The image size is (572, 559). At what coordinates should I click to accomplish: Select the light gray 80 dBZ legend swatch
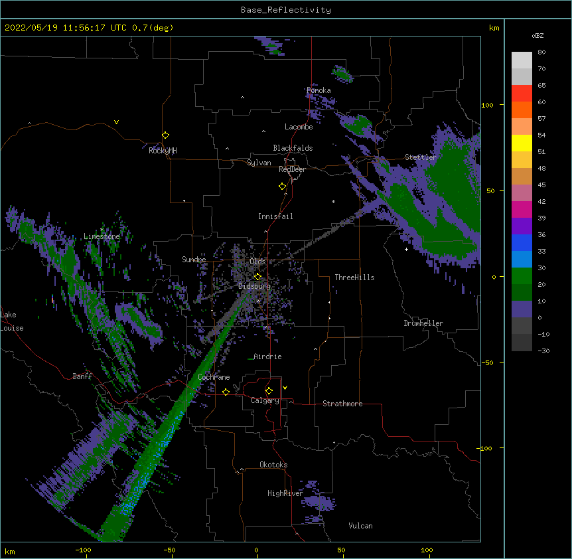coord(522,60)
